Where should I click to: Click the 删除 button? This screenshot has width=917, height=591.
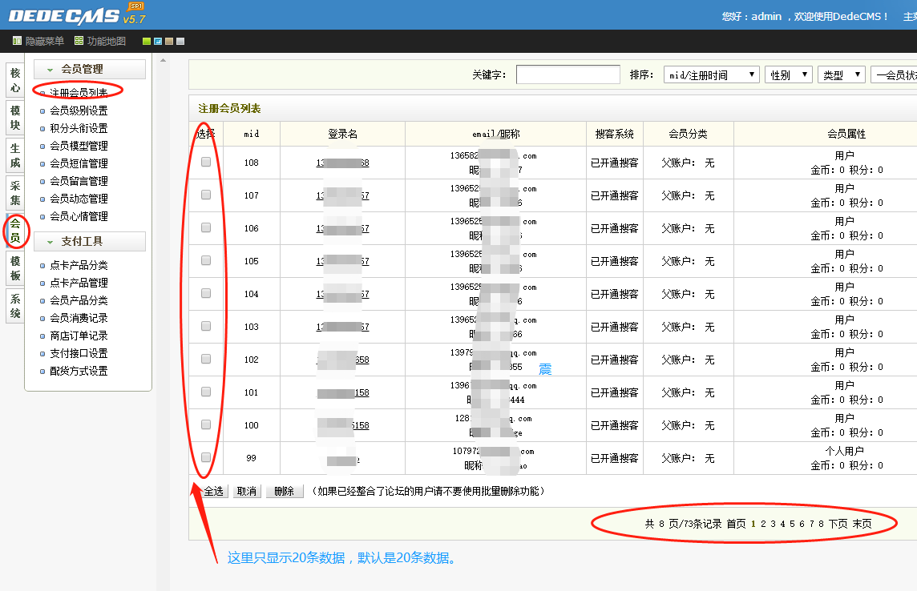[x=285, y=491]
